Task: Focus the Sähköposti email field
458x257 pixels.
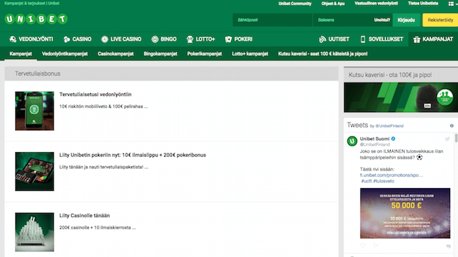Action: (273, 20)
